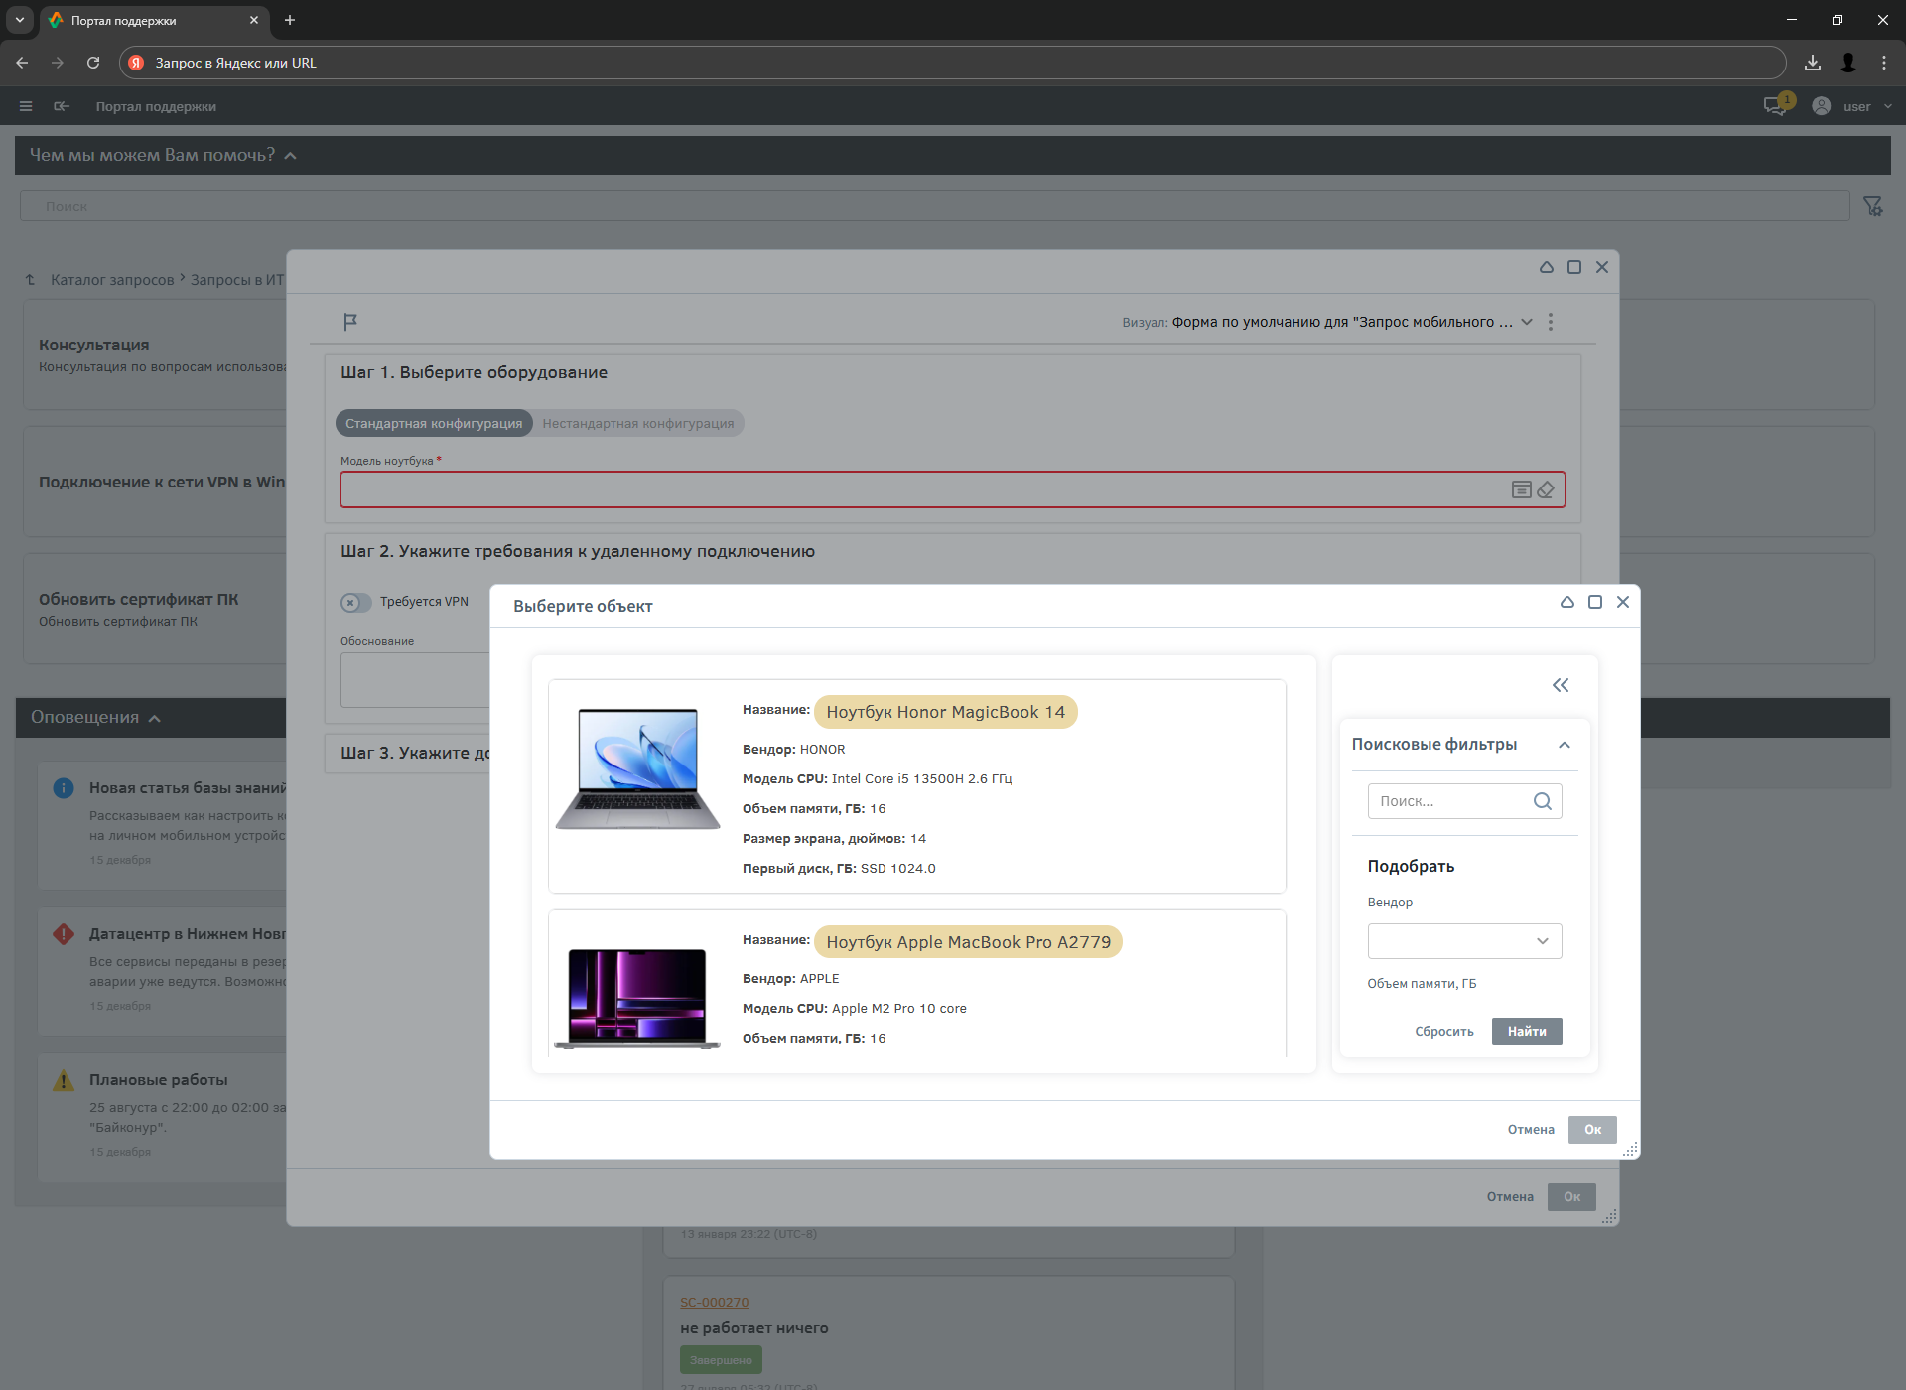1906x1390 pixels.
Task: Click the Найти button
Action: point(1526,1032)
